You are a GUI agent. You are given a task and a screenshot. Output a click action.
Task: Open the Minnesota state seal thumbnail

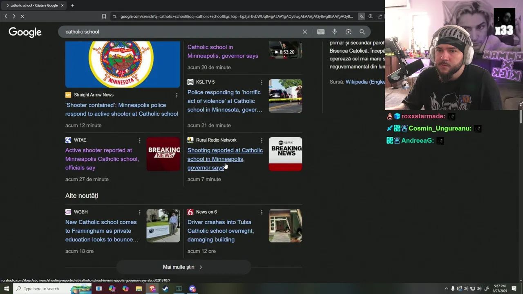click(x=123, y=64)
